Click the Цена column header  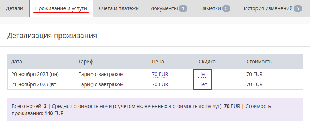click(x=158, y=62)
